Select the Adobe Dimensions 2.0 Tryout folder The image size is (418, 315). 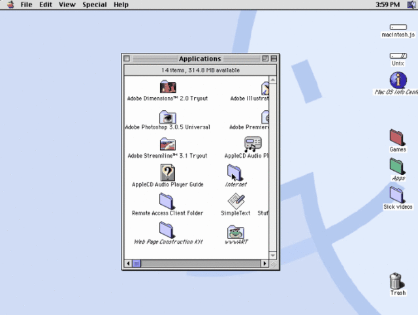(168, 87)
